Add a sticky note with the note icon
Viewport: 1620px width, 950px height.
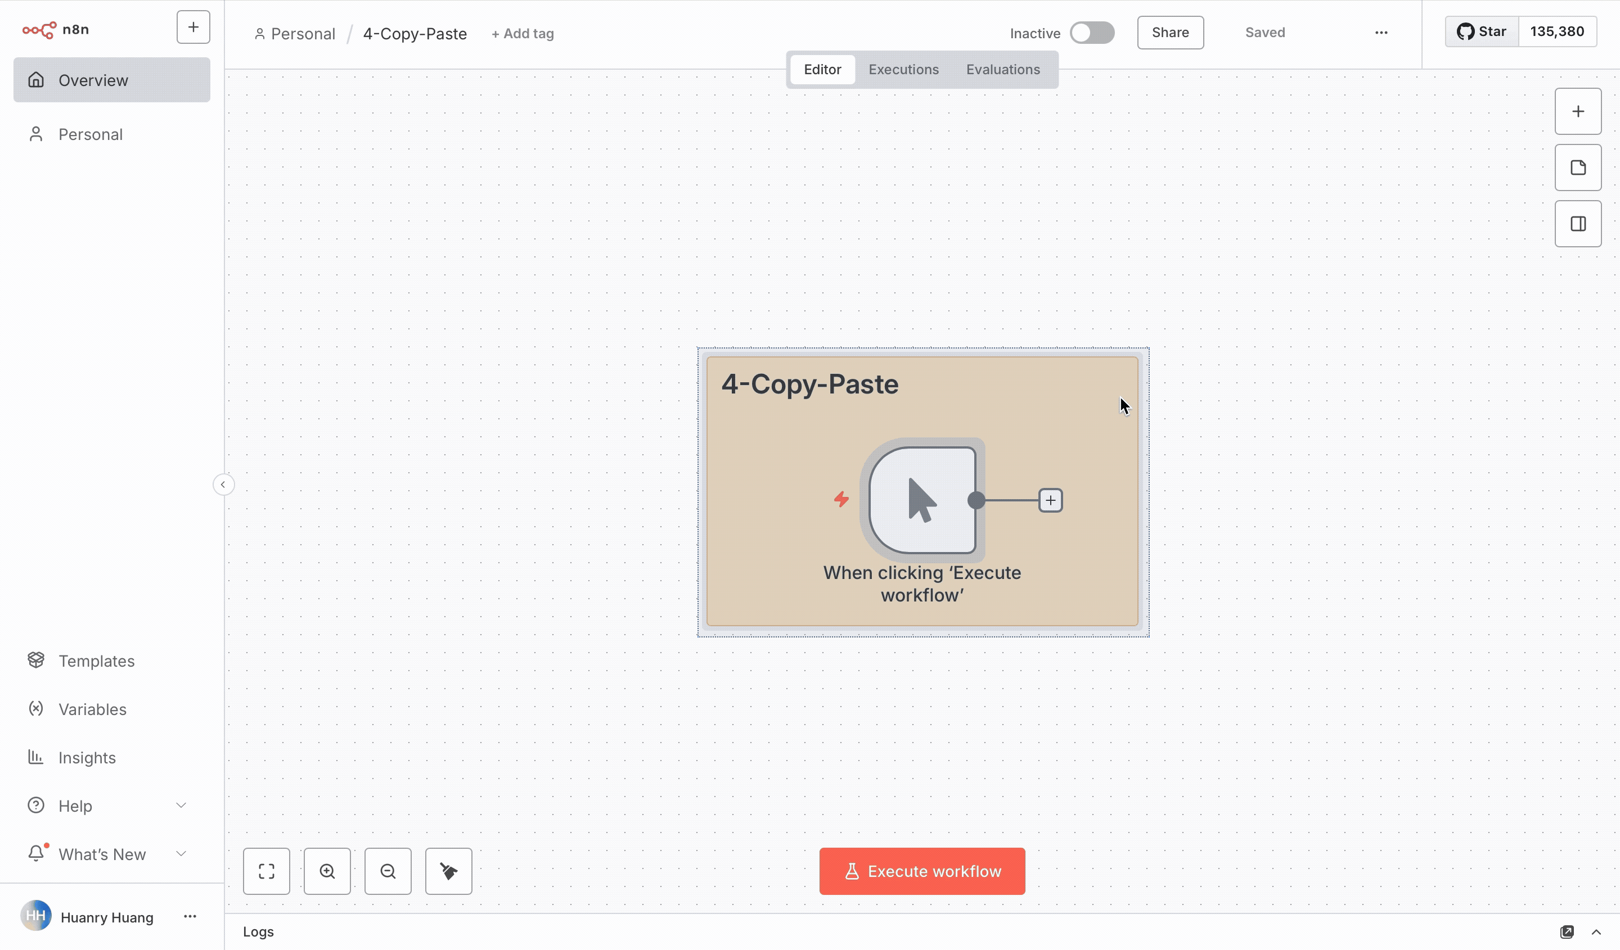[x=1578, y=168]
